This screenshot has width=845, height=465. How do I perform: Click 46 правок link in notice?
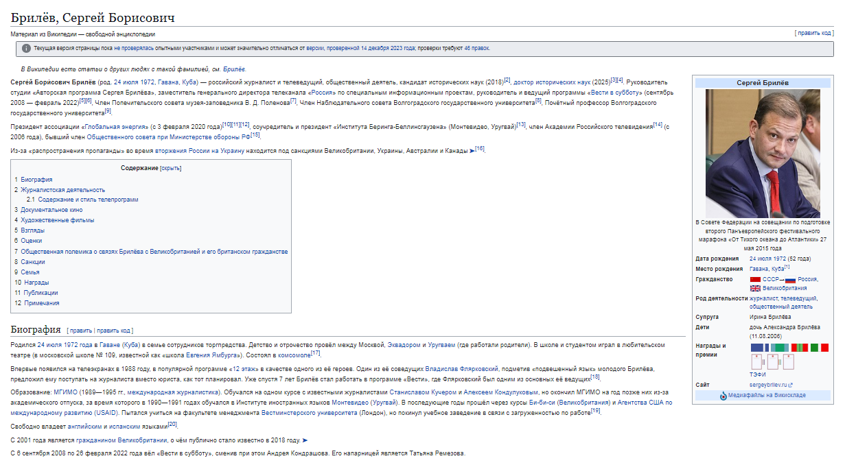(476, 49)
